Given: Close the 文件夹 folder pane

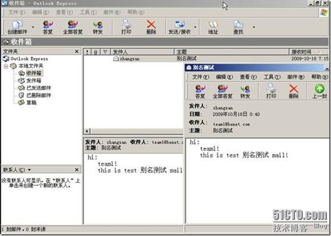Looking at the screenshot, I should 77,51.
